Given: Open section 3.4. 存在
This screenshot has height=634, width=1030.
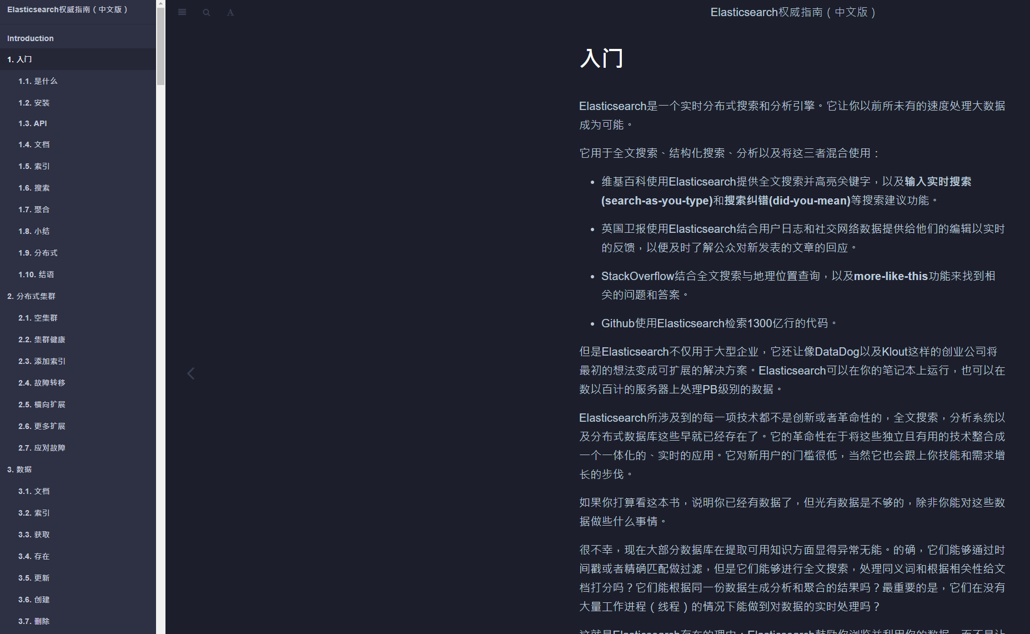Looking at the screenshot, I should tap(78, 556).
